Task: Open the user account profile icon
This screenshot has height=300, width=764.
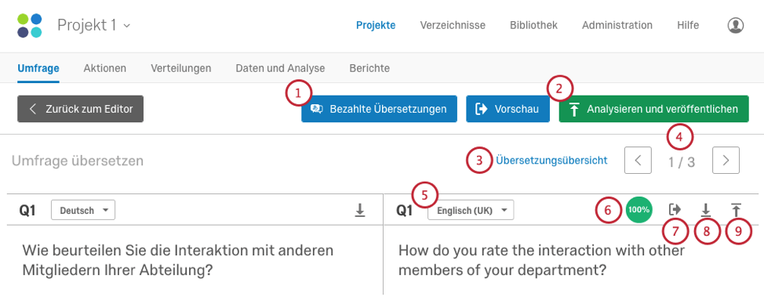Action: (735, 25)
